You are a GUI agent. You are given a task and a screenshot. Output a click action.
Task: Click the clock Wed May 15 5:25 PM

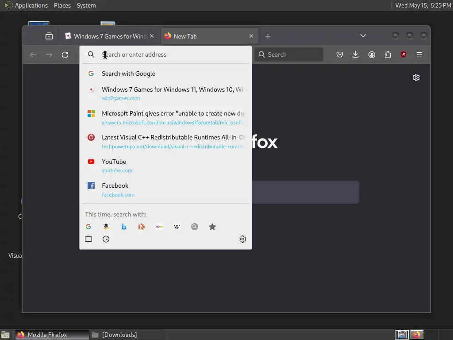click(423, 5)
